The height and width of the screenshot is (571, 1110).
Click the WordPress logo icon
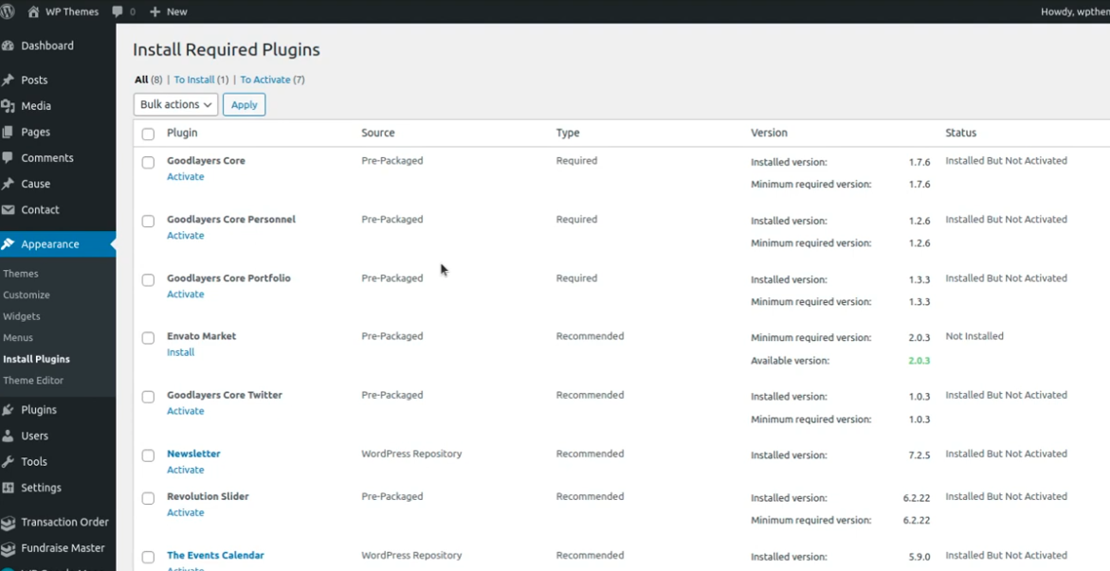[8, 11]
